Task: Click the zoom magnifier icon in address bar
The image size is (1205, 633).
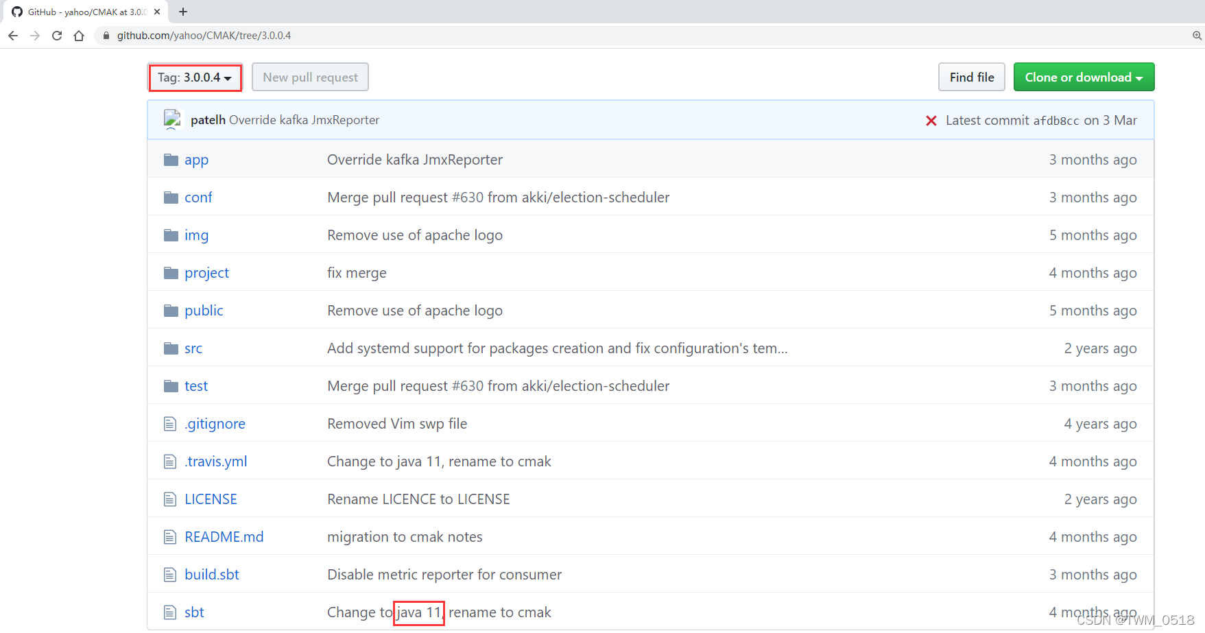Action: pos(1197,36)
